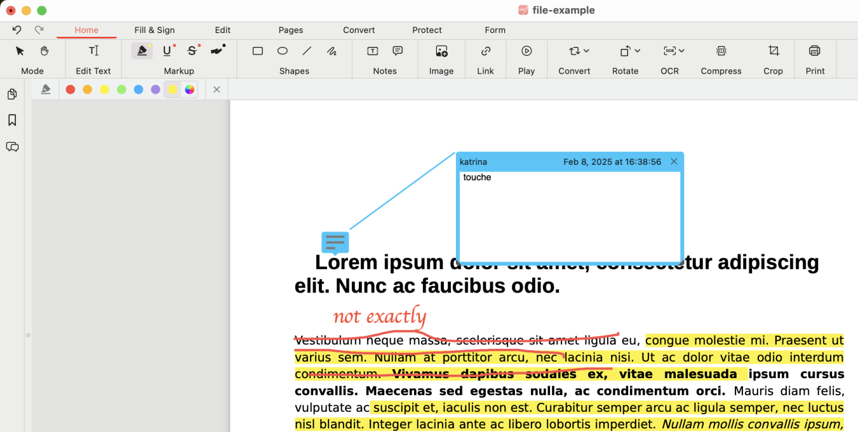858x432 pixels.
Task: Switch to the Fill & Sign tab
Action: 154,30
